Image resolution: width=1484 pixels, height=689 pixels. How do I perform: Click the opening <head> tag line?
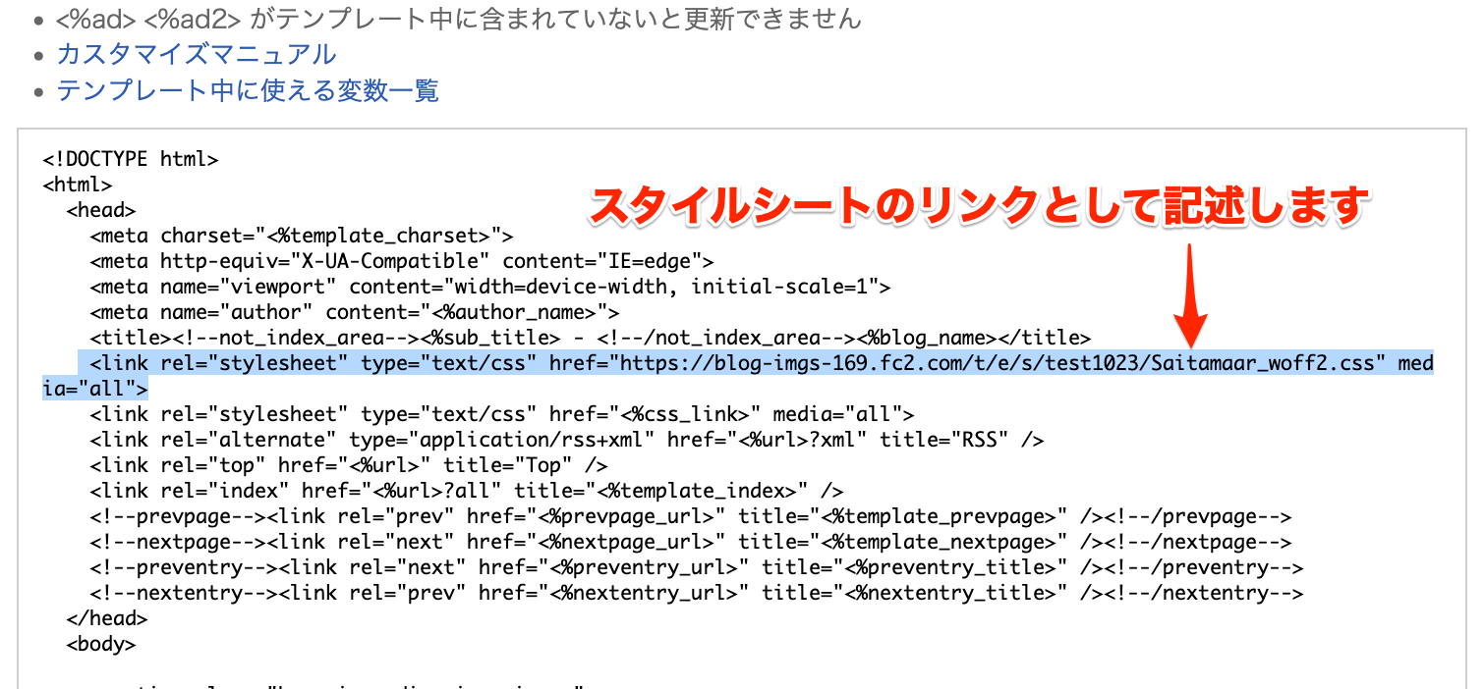[100, 210]
